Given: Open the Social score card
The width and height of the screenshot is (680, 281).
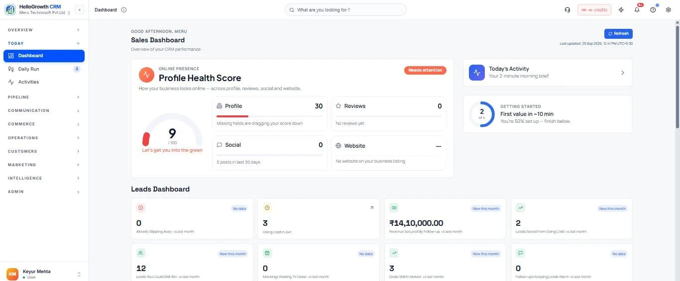Looking at the screenshot, I should coord(270,153).
